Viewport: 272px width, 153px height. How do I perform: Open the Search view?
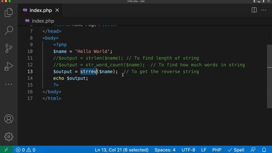coord(8,30)
